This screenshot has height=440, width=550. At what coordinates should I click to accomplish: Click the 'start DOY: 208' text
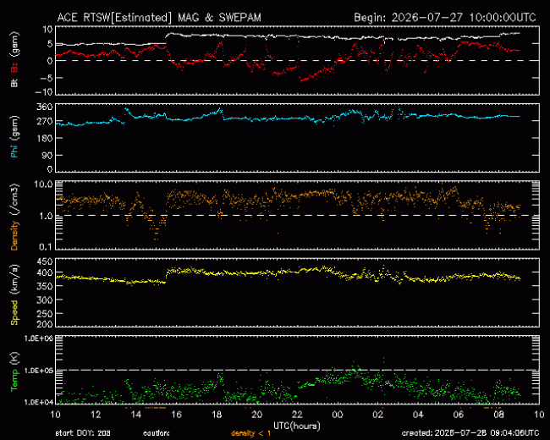click(83, 433)
